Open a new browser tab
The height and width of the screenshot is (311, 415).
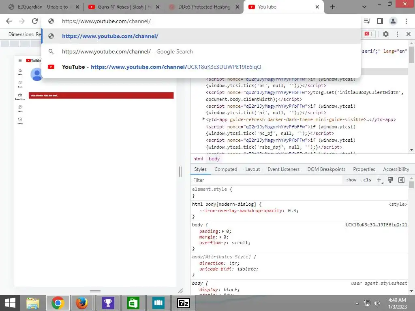point(333,7)
